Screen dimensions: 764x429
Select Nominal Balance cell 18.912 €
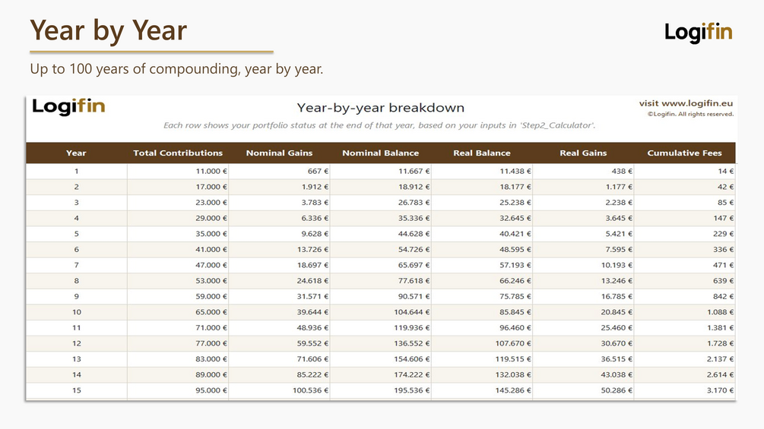381,187
